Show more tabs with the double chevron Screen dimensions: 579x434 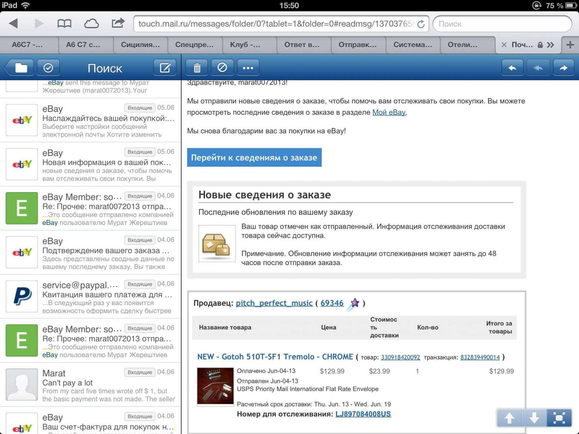550,45
